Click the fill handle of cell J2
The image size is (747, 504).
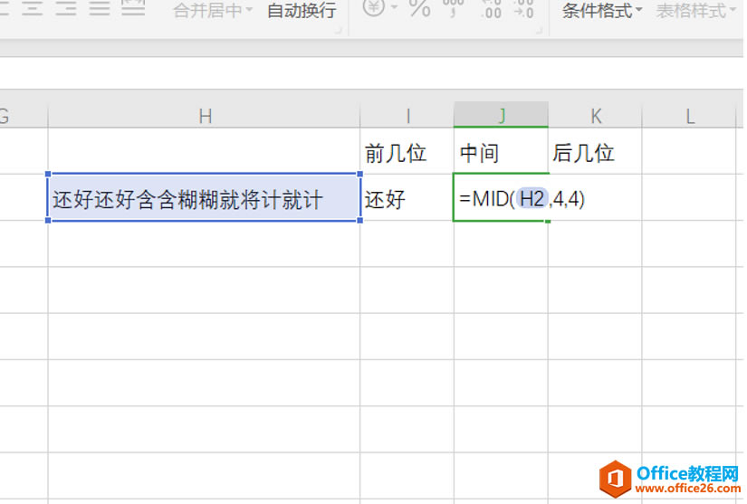click(x=548, y=222)
